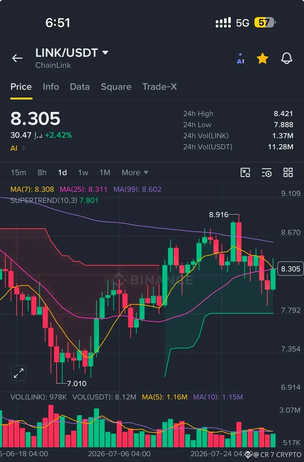Open the AI assistant icon in header

click(241, 58)
